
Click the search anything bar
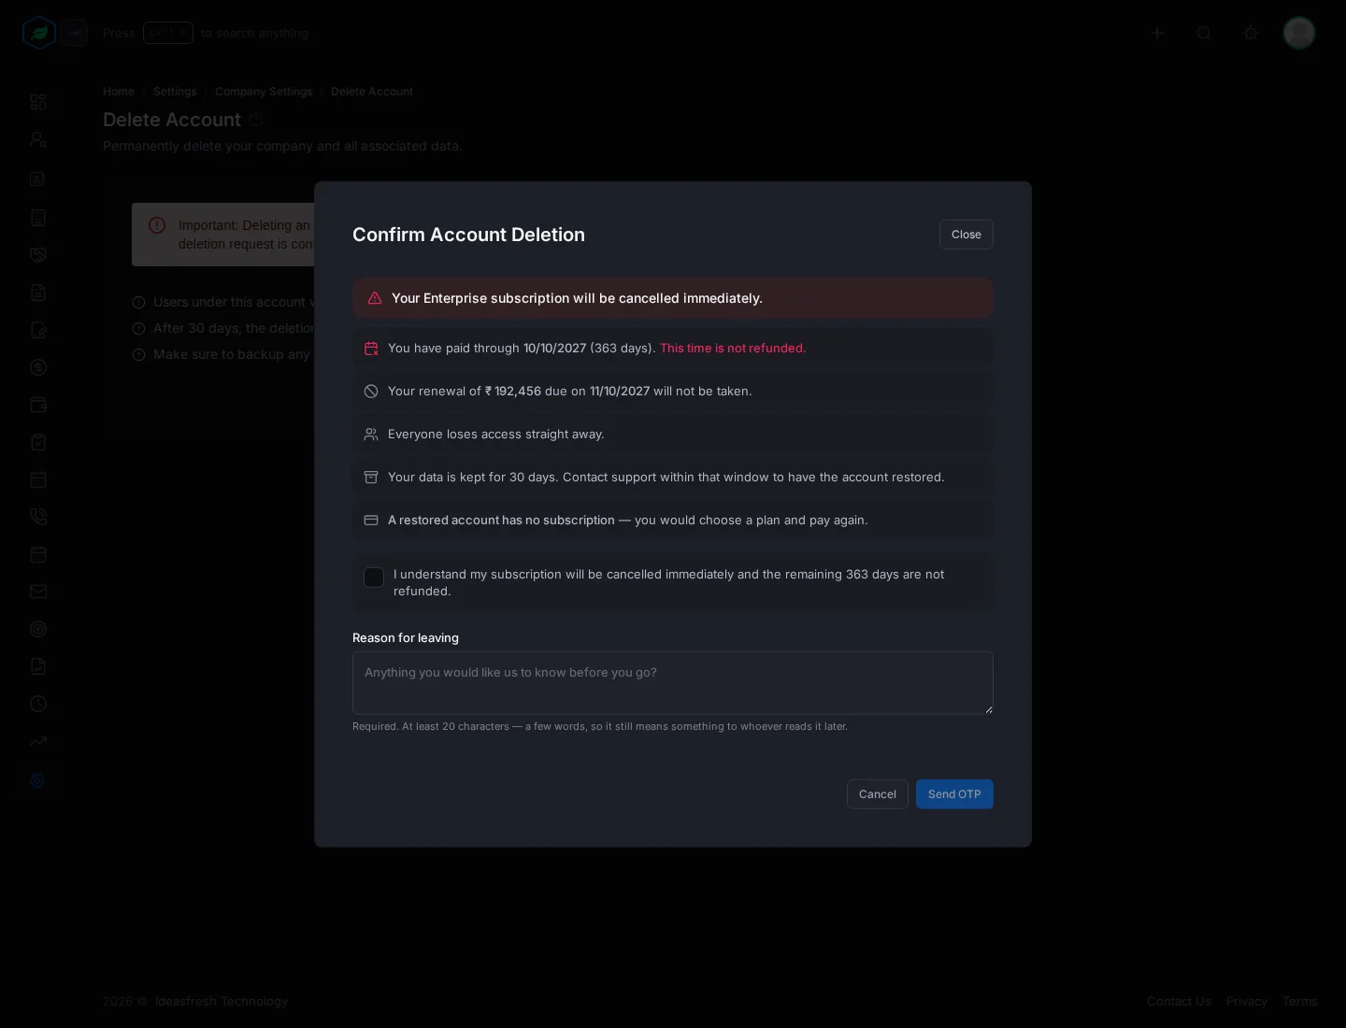206,33
